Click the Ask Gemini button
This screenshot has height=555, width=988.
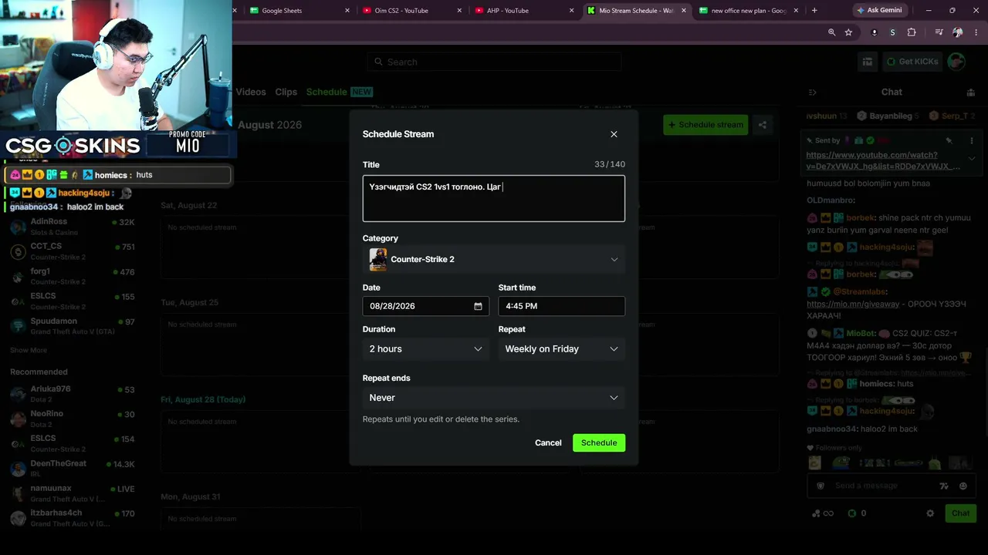coord(879,11)
